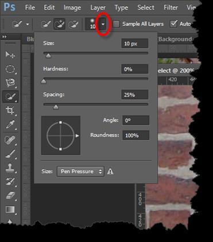Open the Layer menu
213x242 pixels.
click(98, 7)
